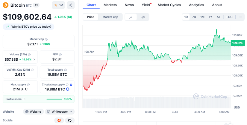Open the chart more options ellipsis
Viewport: 247px width, 125px height.
click(240, 17)
